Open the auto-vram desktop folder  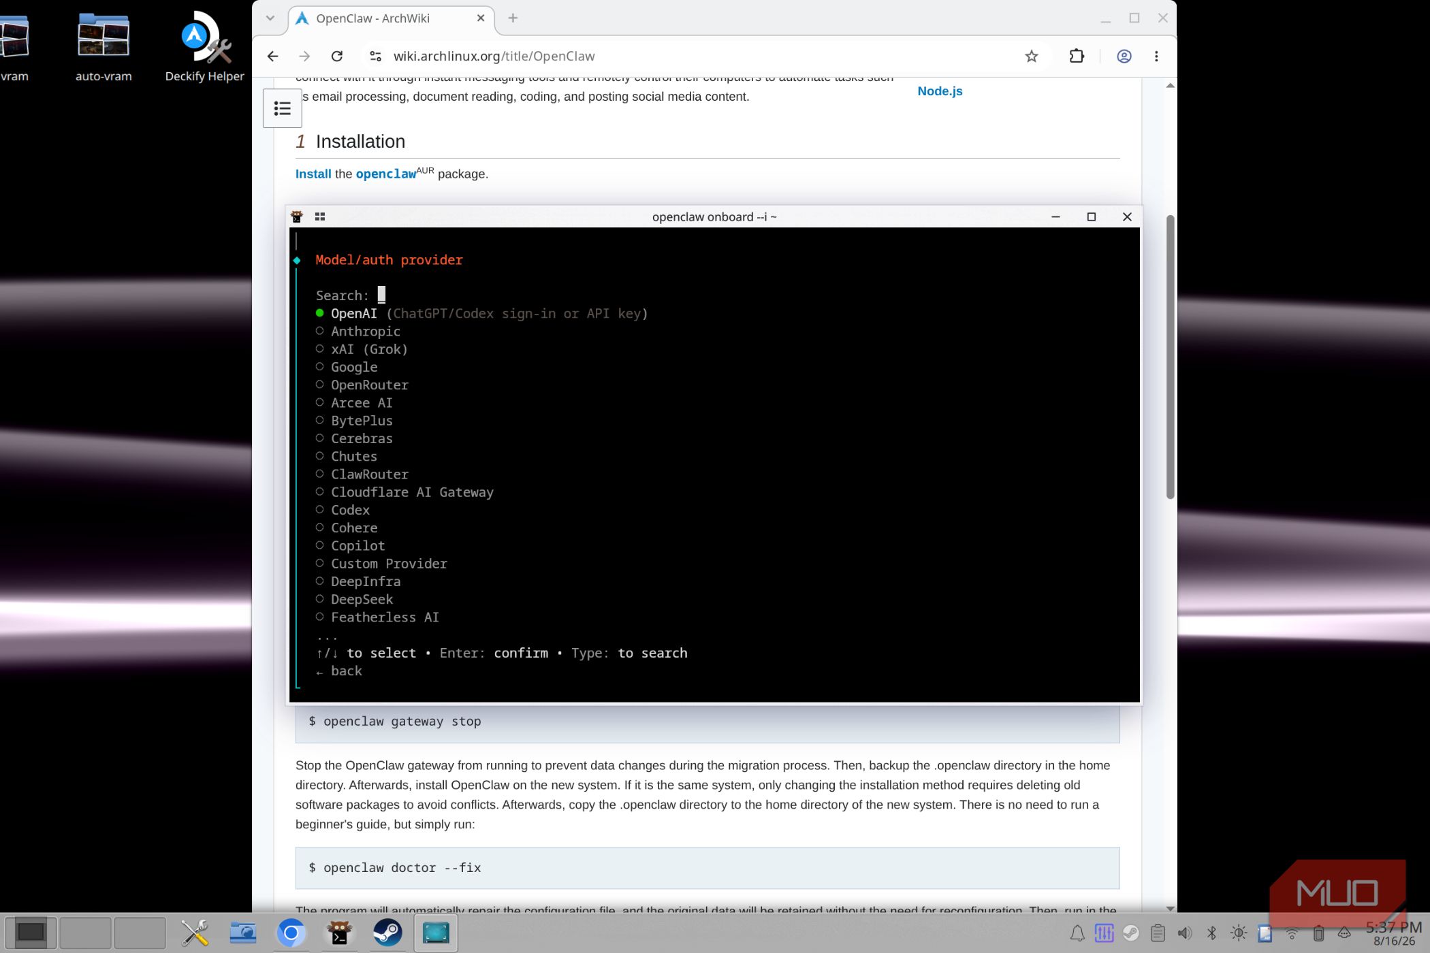point(104,46)
